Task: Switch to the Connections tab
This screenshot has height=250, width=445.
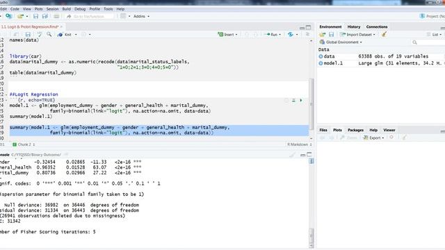Action: [x=377, y=26]
